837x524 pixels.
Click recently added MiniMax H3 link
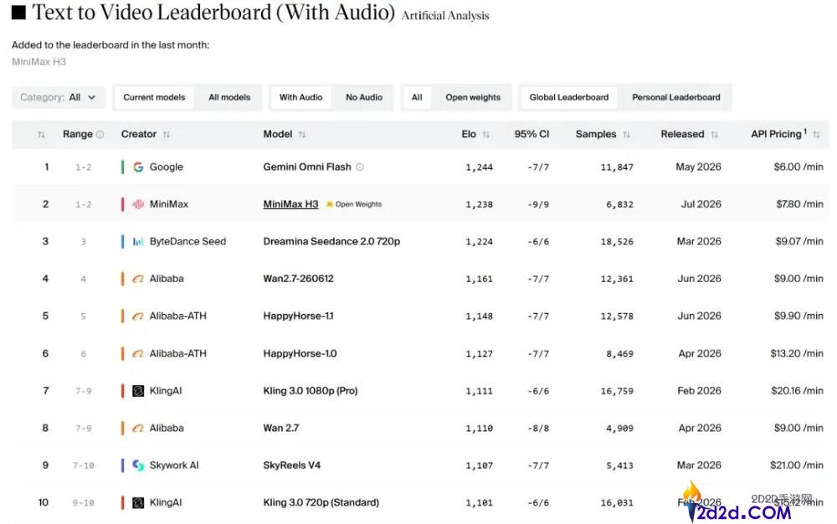click(x=39, y=62)
